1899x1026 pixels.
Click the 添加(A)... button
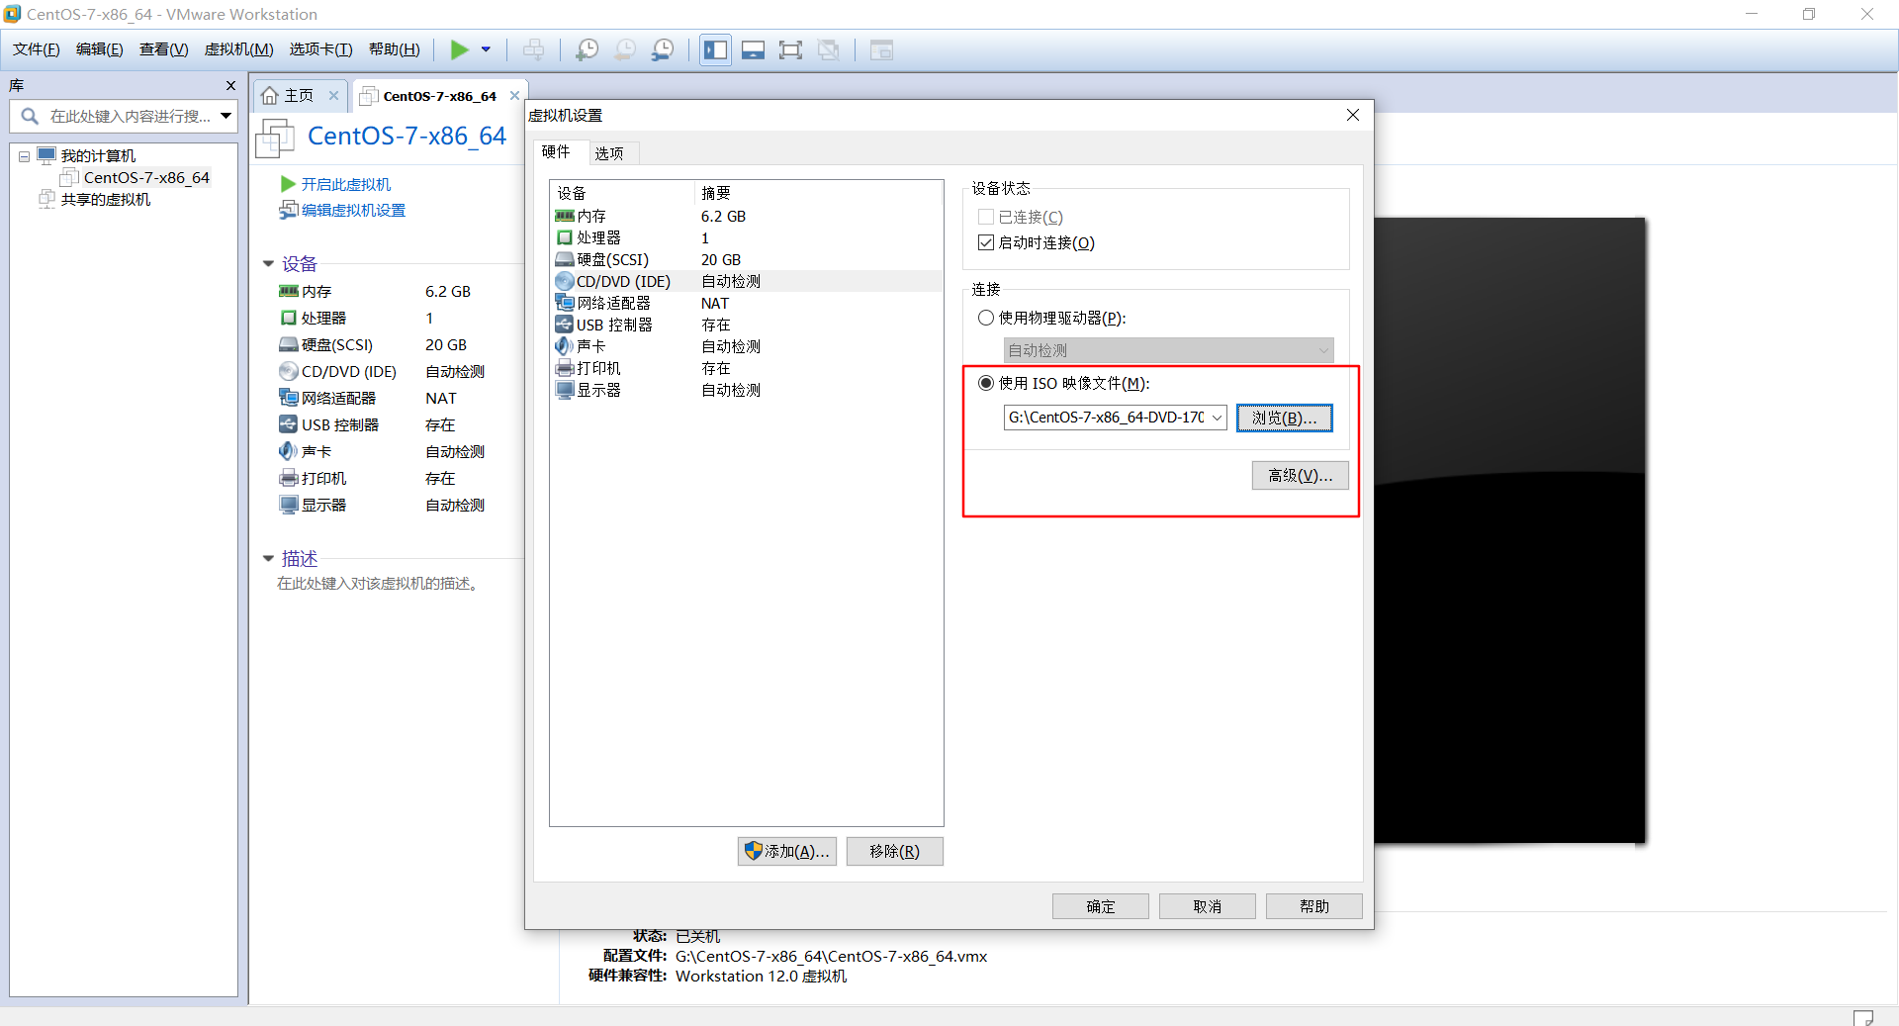pyautogui.click(x=786, y=851)
